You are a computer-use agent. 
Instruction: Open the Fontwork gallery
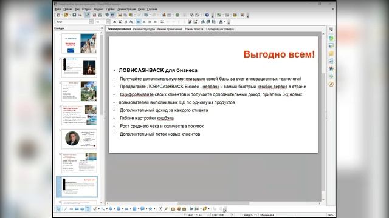[x=173, y=209]
